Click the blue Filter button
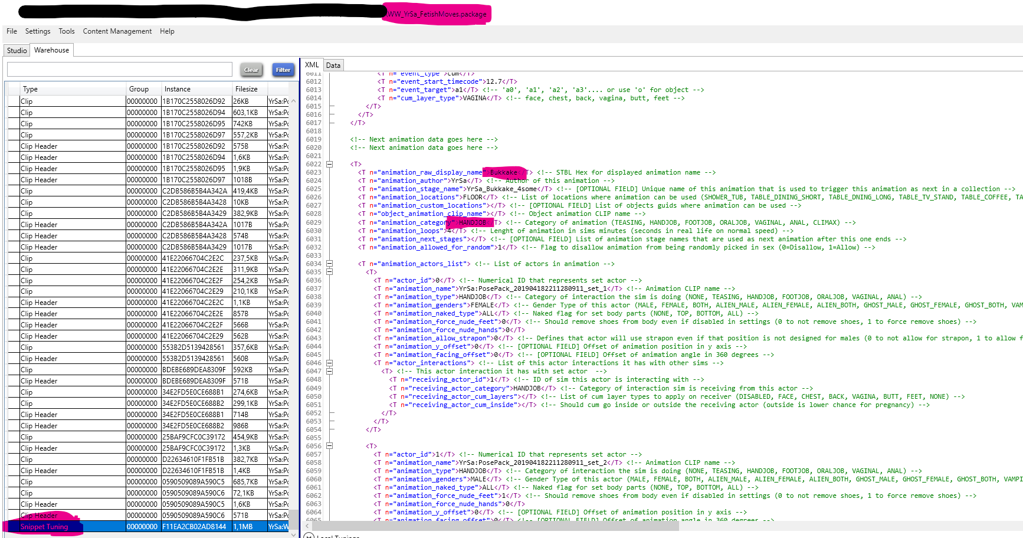Screen dimensions: 1023x538 click(283, 70)
